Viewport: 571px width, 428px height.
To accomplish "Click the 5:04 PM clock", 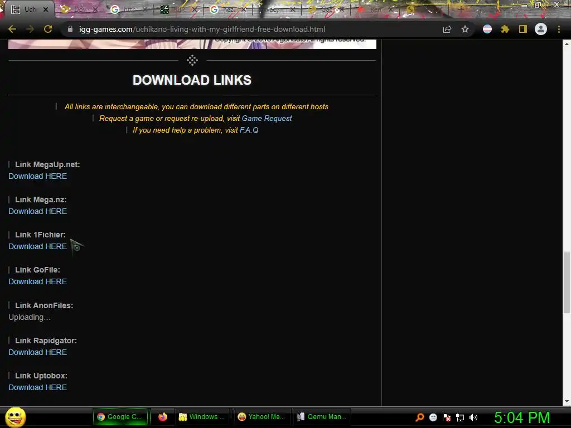I will click(522, 418).
